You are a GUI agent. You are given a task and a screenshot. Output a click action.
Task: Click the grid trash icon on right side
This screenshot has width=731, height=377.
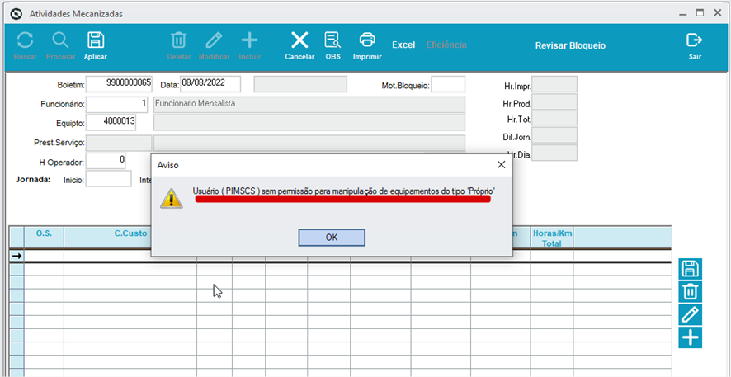pyautogui.click(x=690, y=292)
